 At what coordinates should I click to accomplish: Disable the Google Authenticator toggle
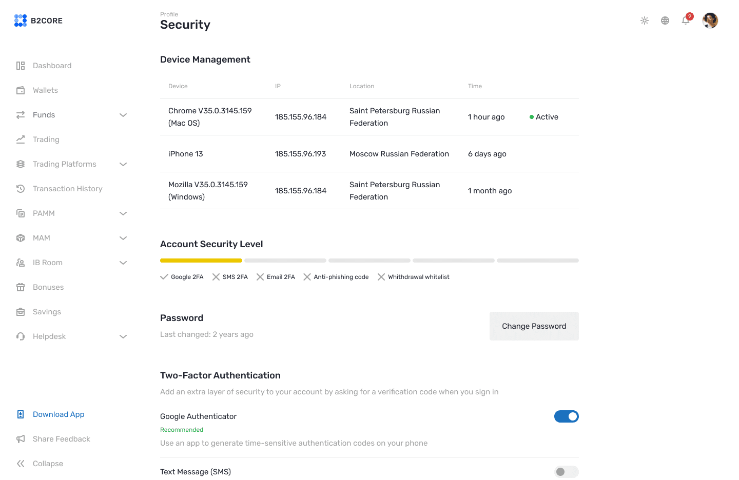(566, 416)
